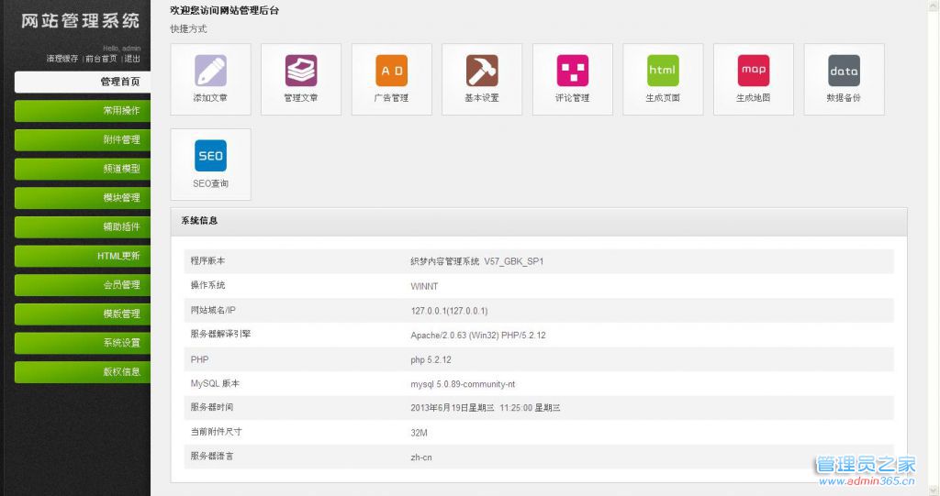Image resolution: width=940 pixels, height=496 pixels.
Task: Open the AD 广告管理 shortcut
Action: [x=391, y=79]
